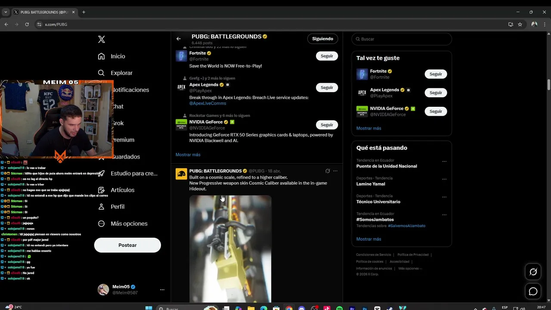Image resolution: width=551 pixels, height=310 pixels.
Task: Go back in browser history
Action: pyautogui.click(x=6, y=25)
